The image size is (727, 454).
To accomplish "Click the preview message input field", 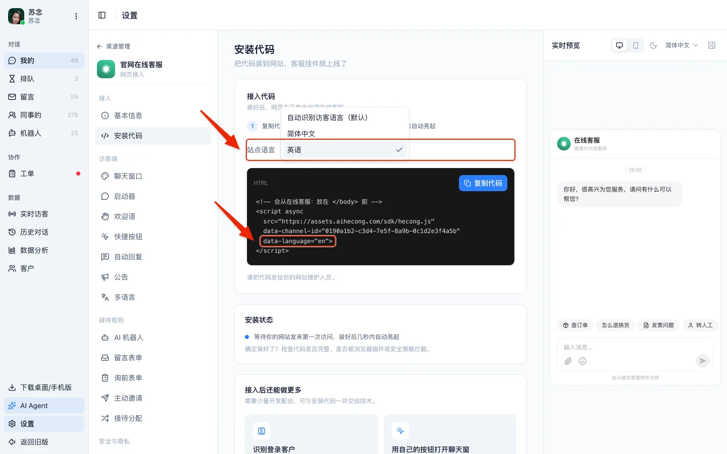I will click(x=635, y=347).
